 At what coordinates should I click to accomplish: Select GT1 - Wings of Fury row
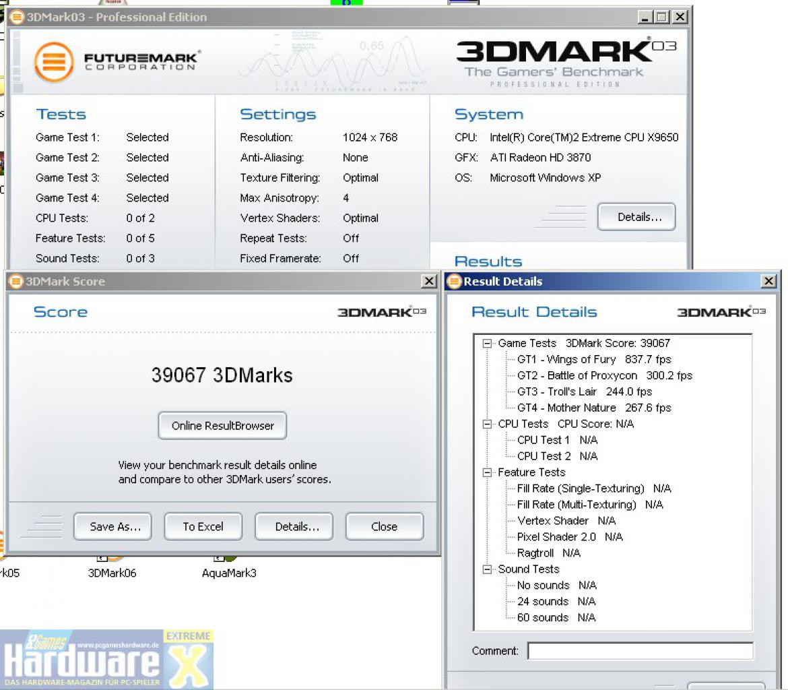click(x=594, y=360)
